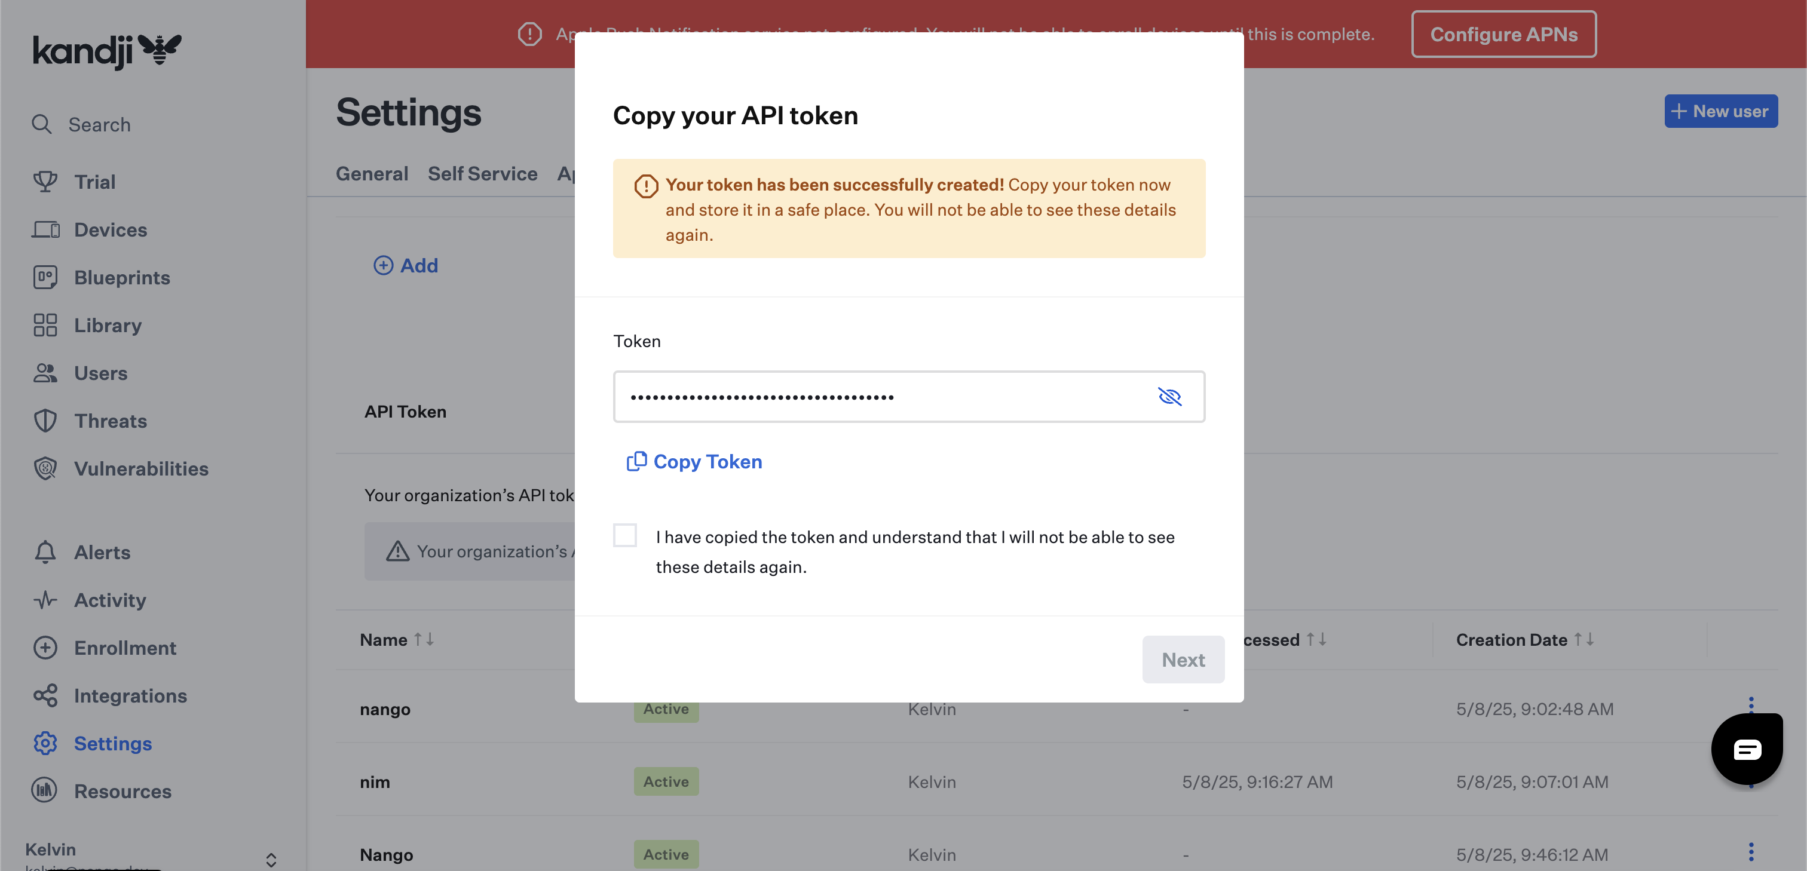
Task: Open the chat support bubble
Action: 1747,750
